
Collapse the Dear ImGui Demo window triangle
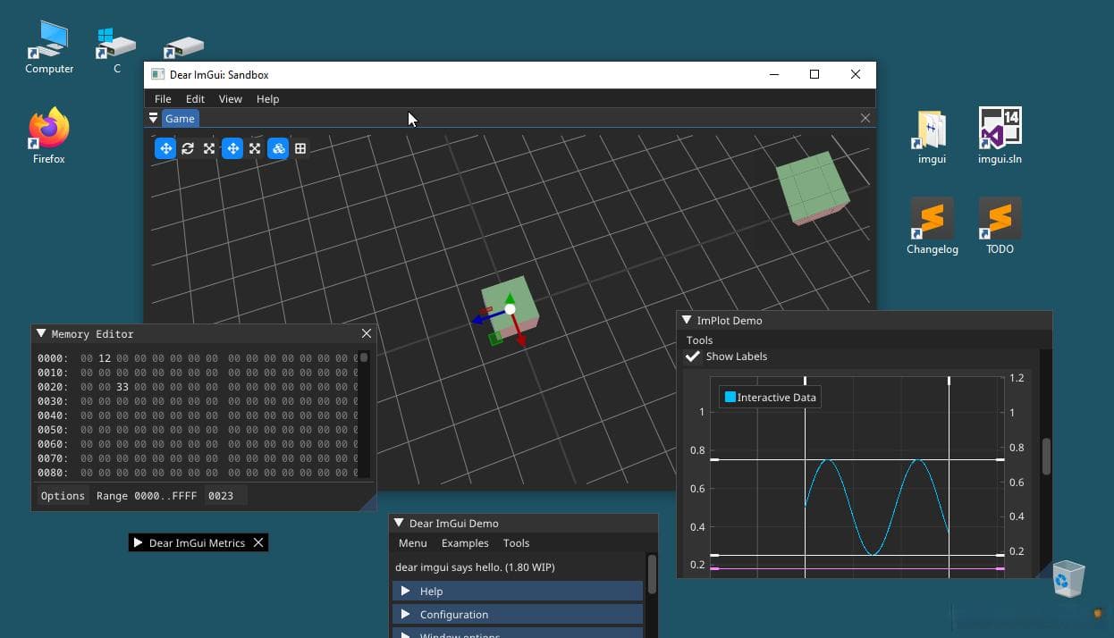(398, 523)
